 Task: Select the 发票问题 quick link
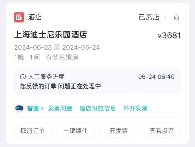pos(60,108)
